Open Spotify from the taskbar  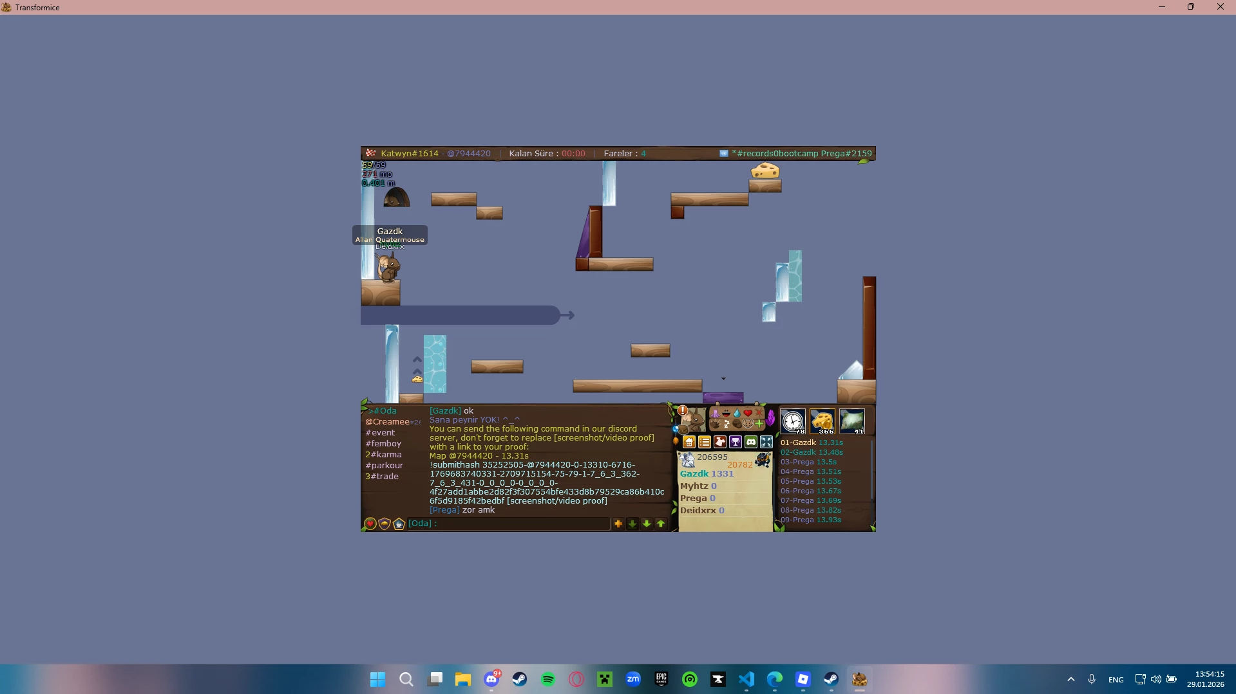[x=548, y=679]
